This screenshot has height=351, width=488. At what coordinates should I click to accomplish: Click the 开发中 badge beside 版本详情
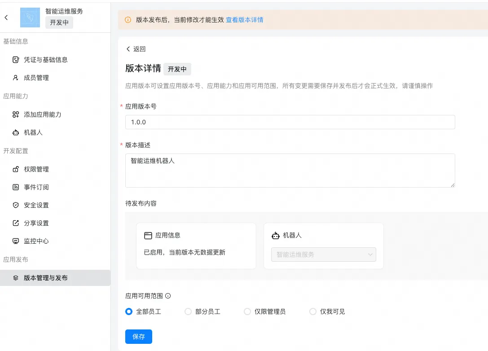[177, 69]
